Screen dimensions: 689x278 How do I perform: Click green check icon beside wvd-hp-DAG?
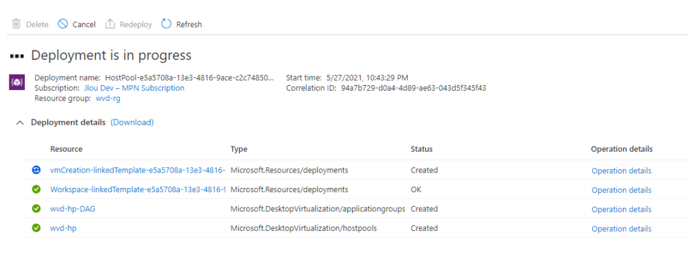(36, 209)
